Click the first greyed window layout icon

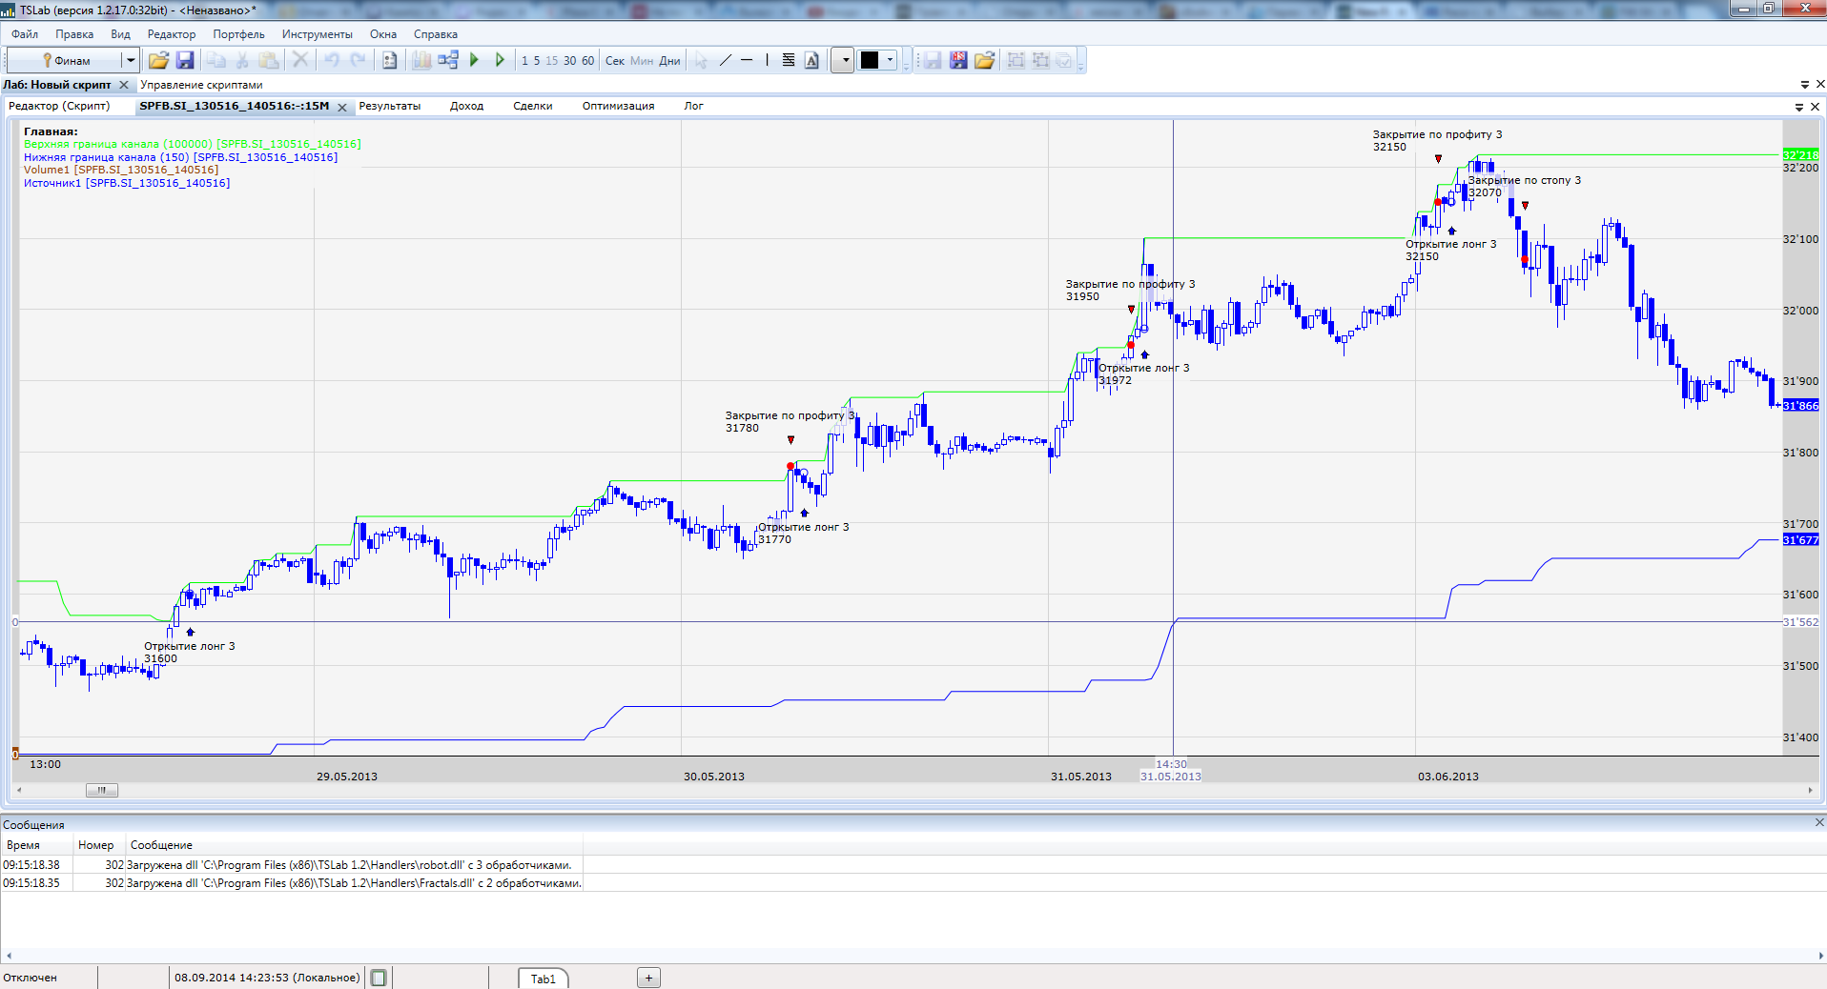point(1016,60)
